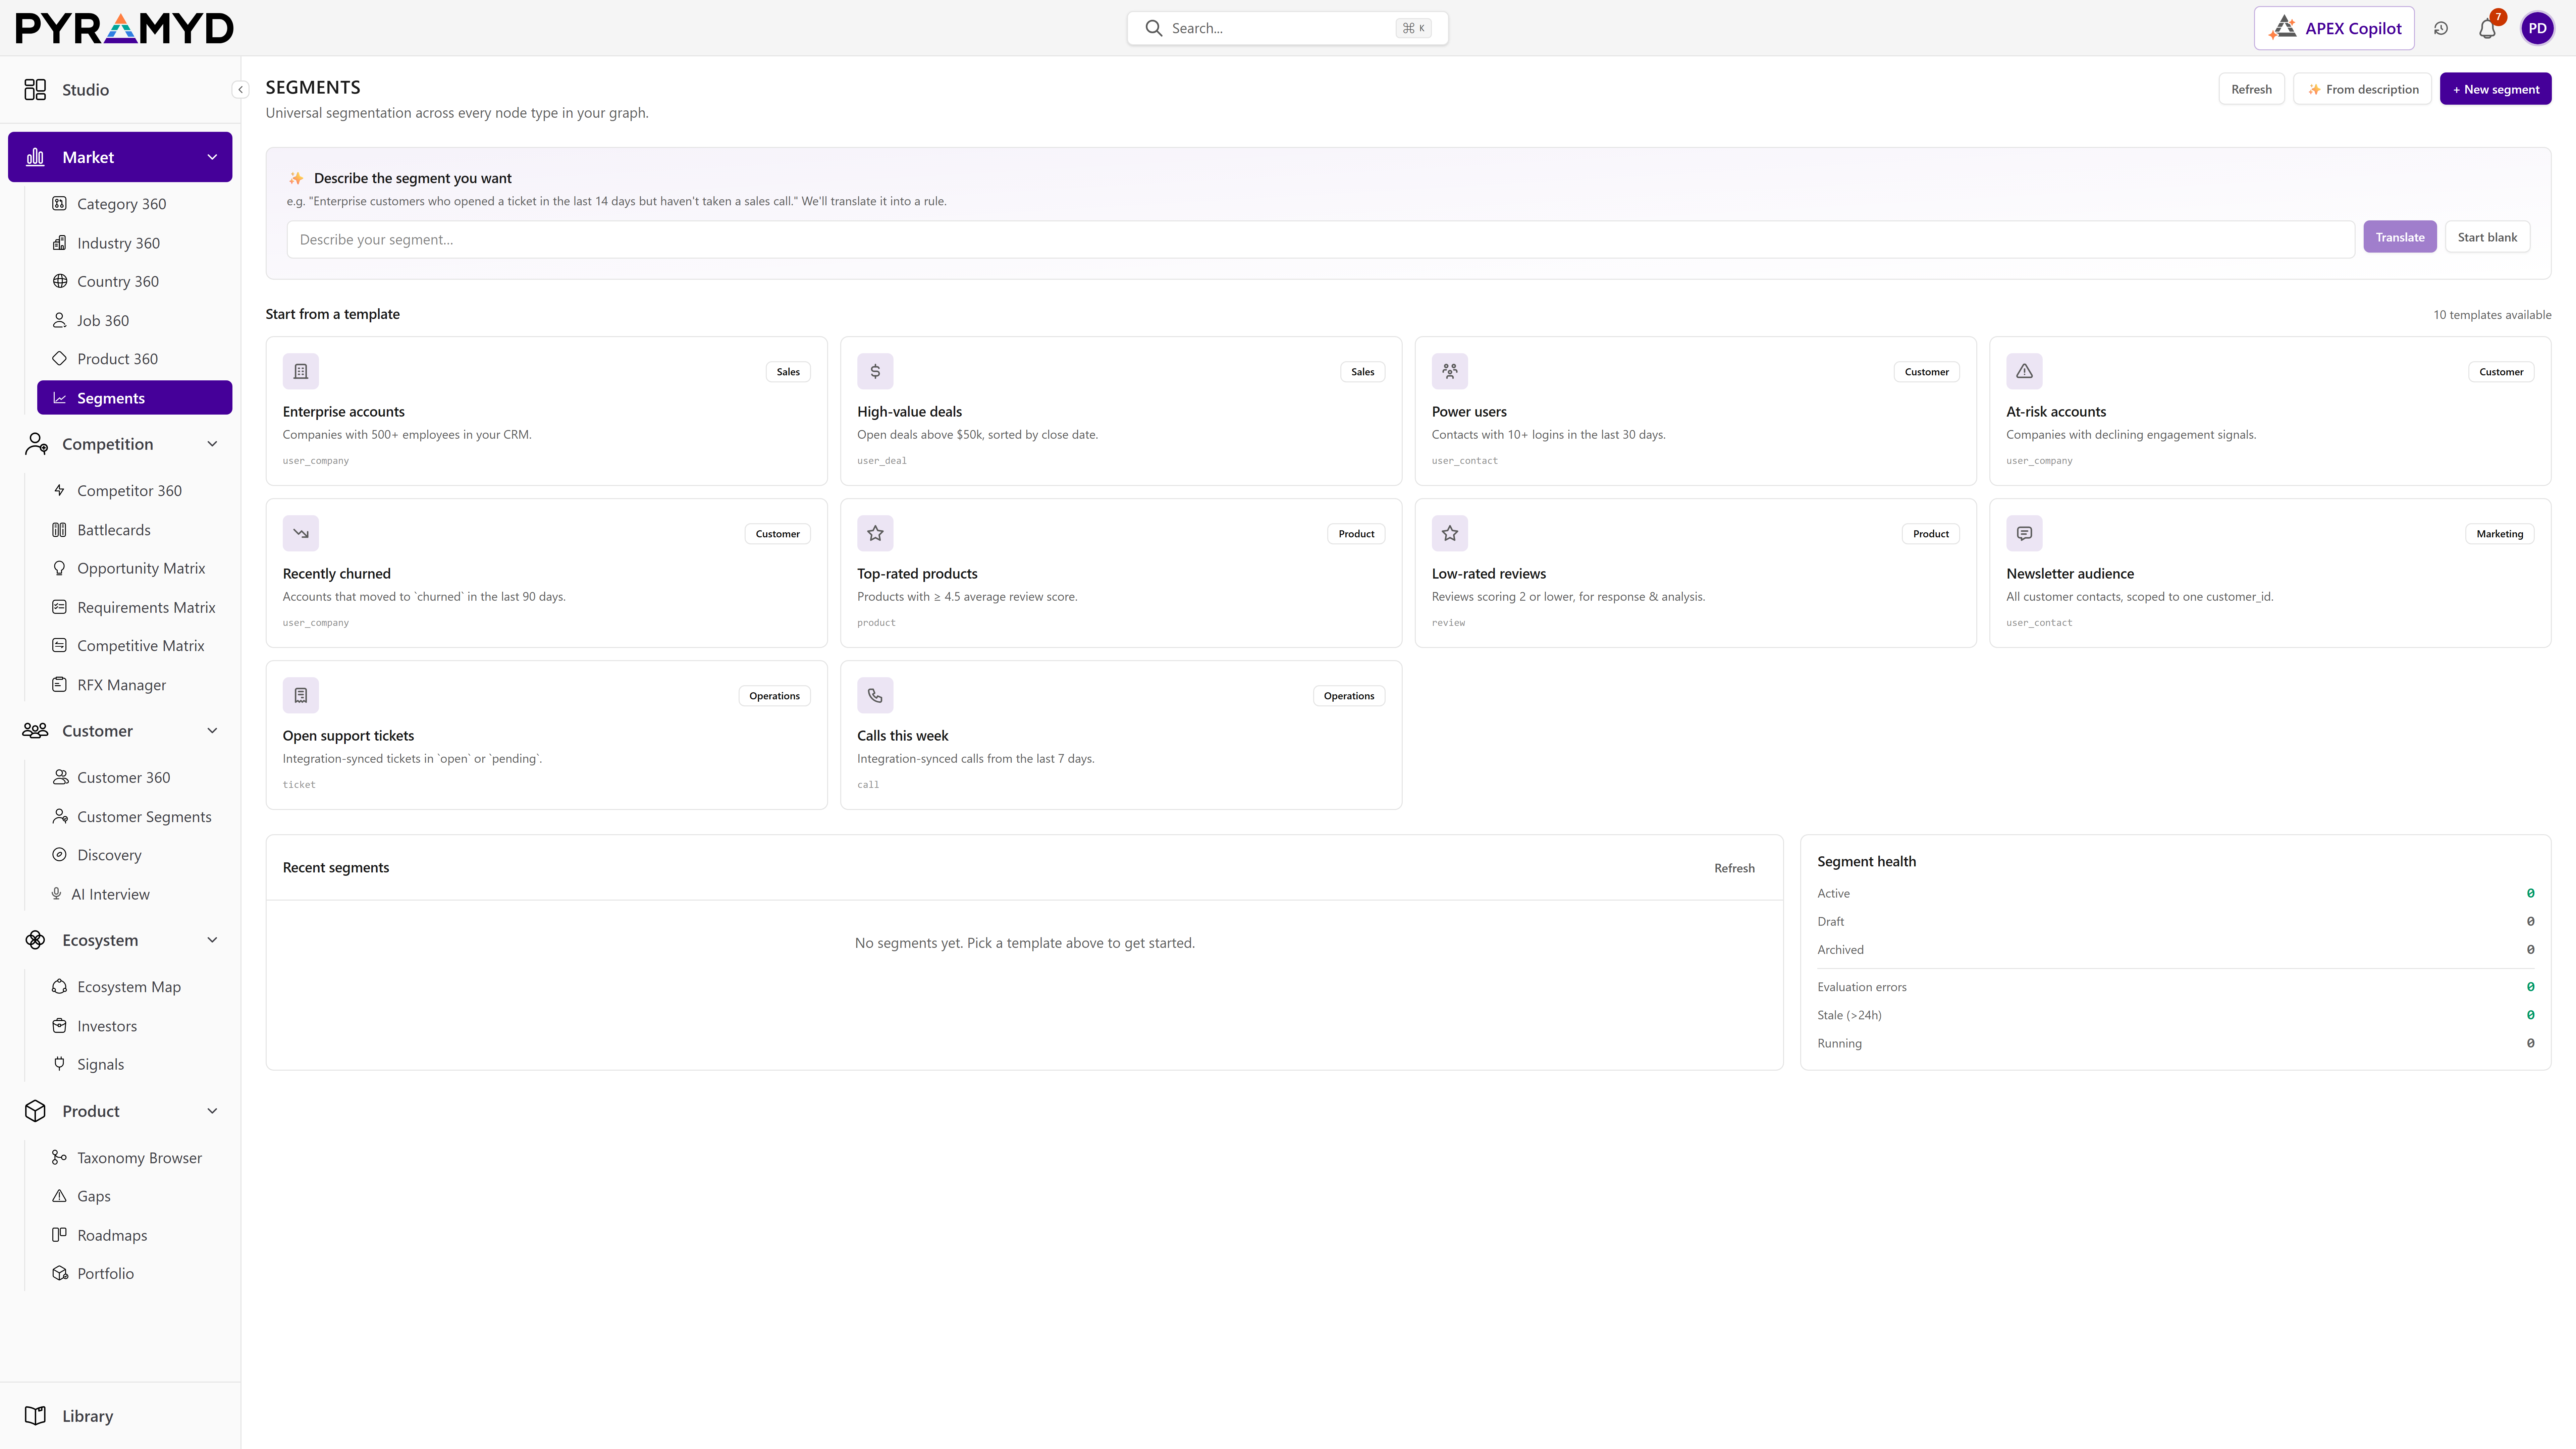Collapse the Product section chevron
Viewport: 2576px width, 1449px height.
(x=212, y=1111)
